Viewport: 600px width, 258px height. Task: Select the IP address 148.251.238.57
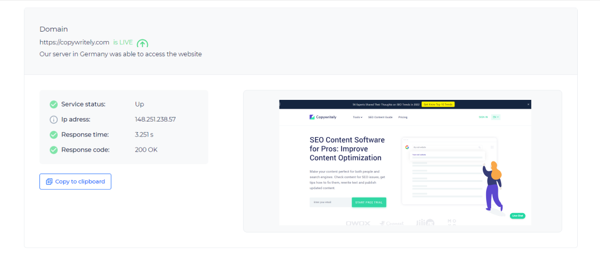pos(156,119)
